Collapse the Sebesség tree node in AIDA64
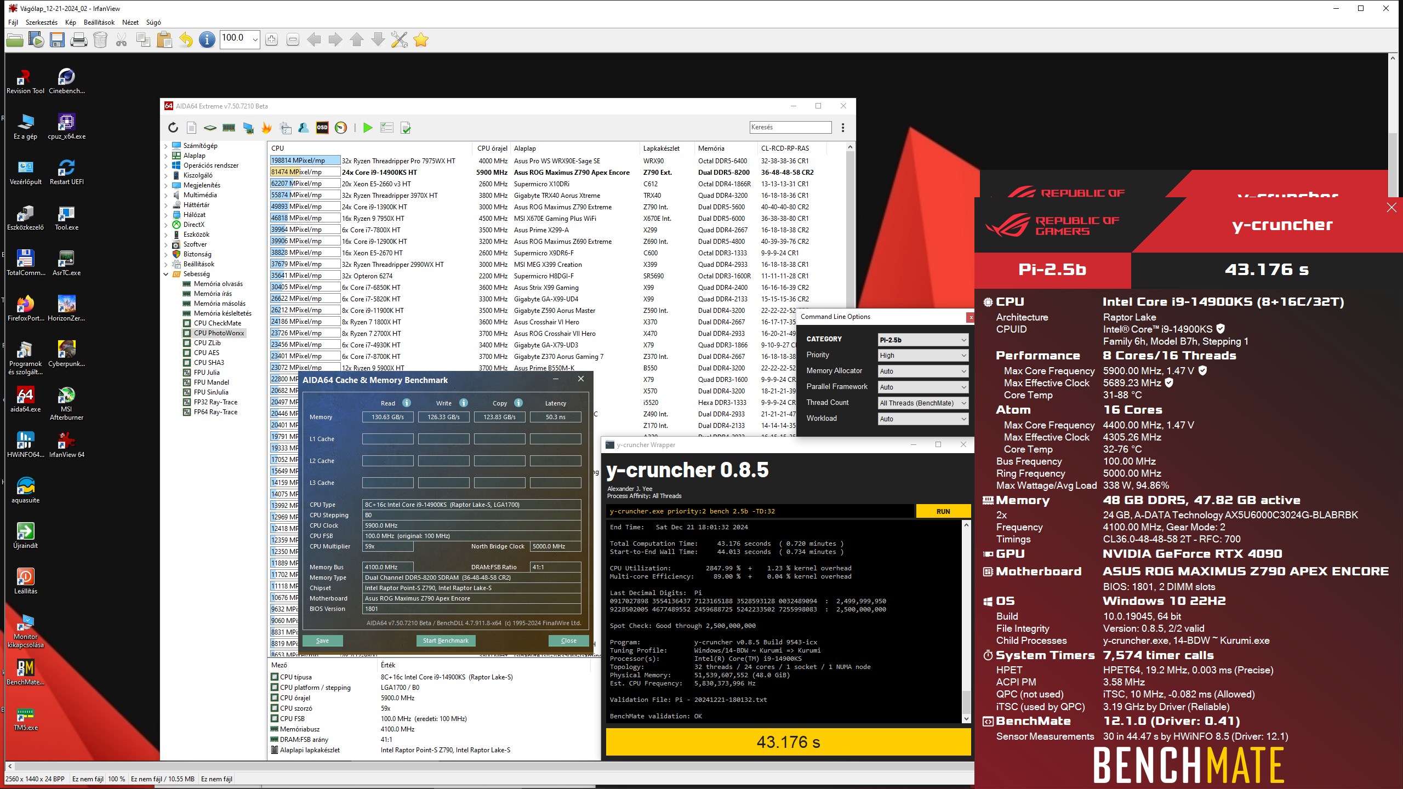 [x=166, y=274]
